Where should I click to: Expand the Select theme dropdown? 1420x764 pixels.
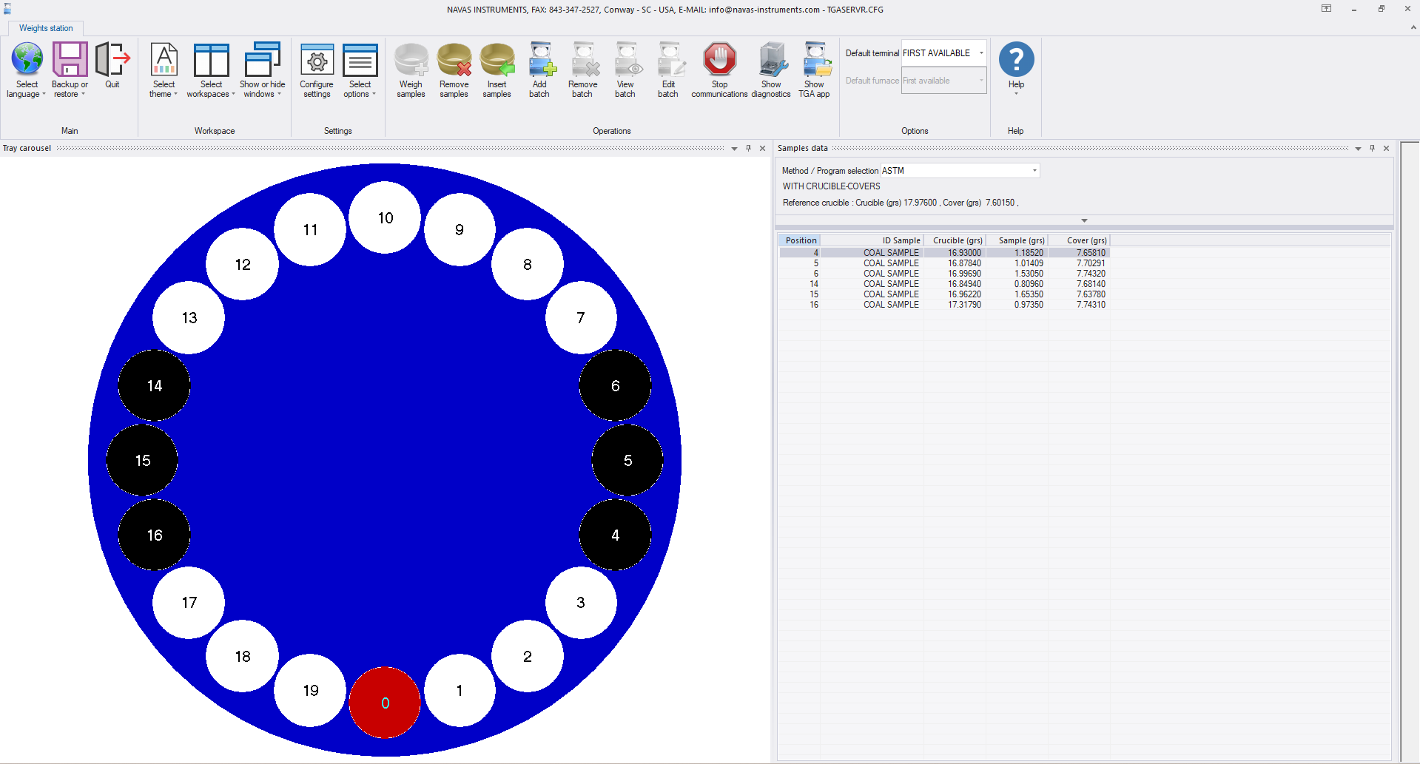tap(164, 70)
